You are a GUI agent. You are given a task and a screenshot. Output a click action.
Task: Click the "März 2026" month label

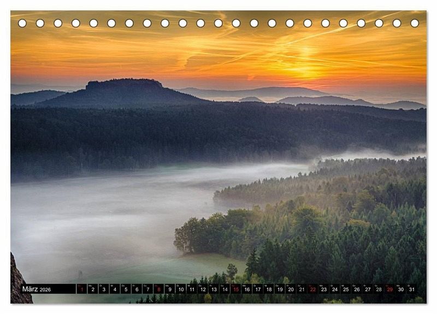37,289
